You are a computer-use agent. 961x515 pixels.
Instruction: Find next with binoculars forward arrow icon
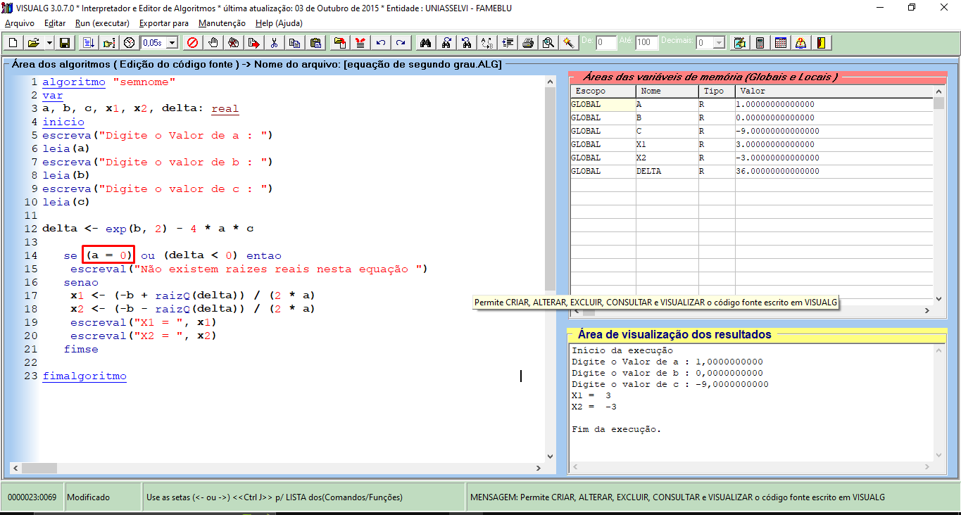[x=446, y=43]
